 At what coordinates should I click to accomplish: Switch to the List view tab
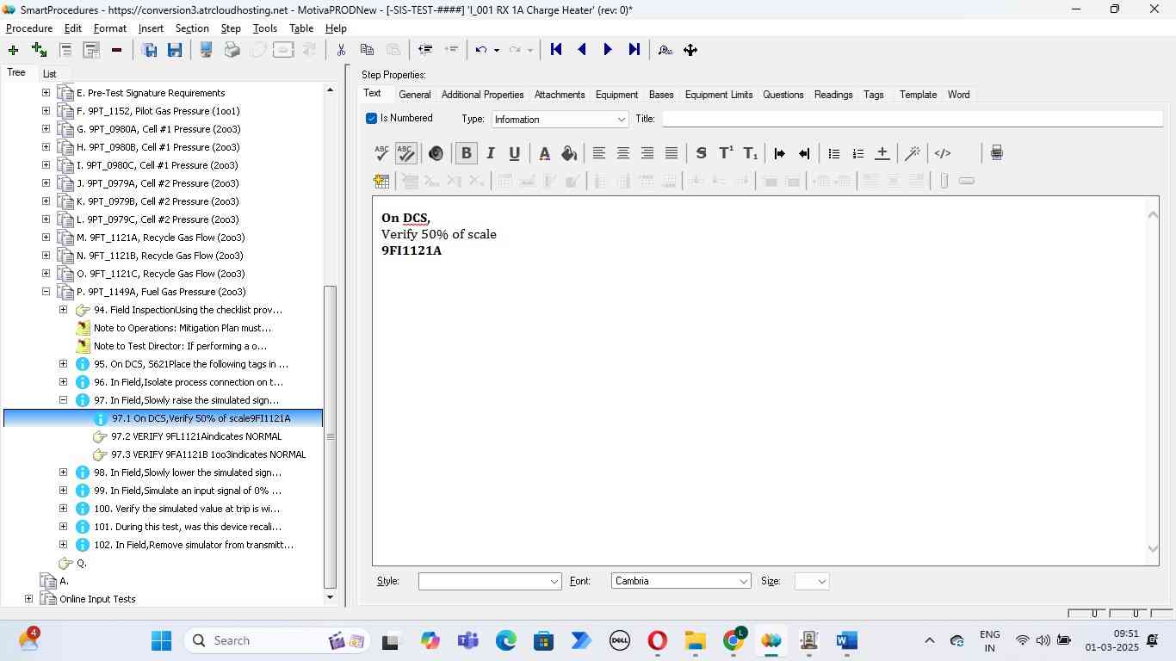(49, 74)
